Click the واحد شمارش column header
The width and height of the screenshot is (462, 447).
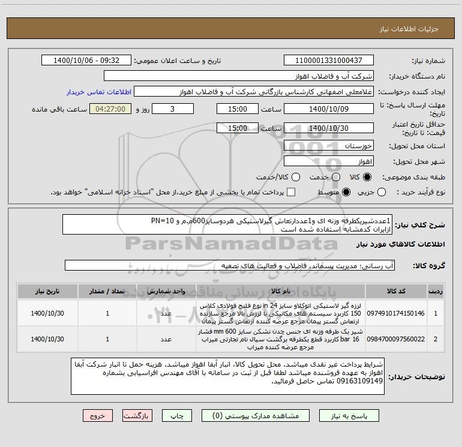pos(166,291)
